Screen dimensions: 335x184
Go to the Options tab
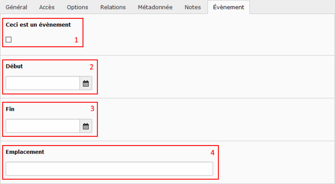coord(77,7)
